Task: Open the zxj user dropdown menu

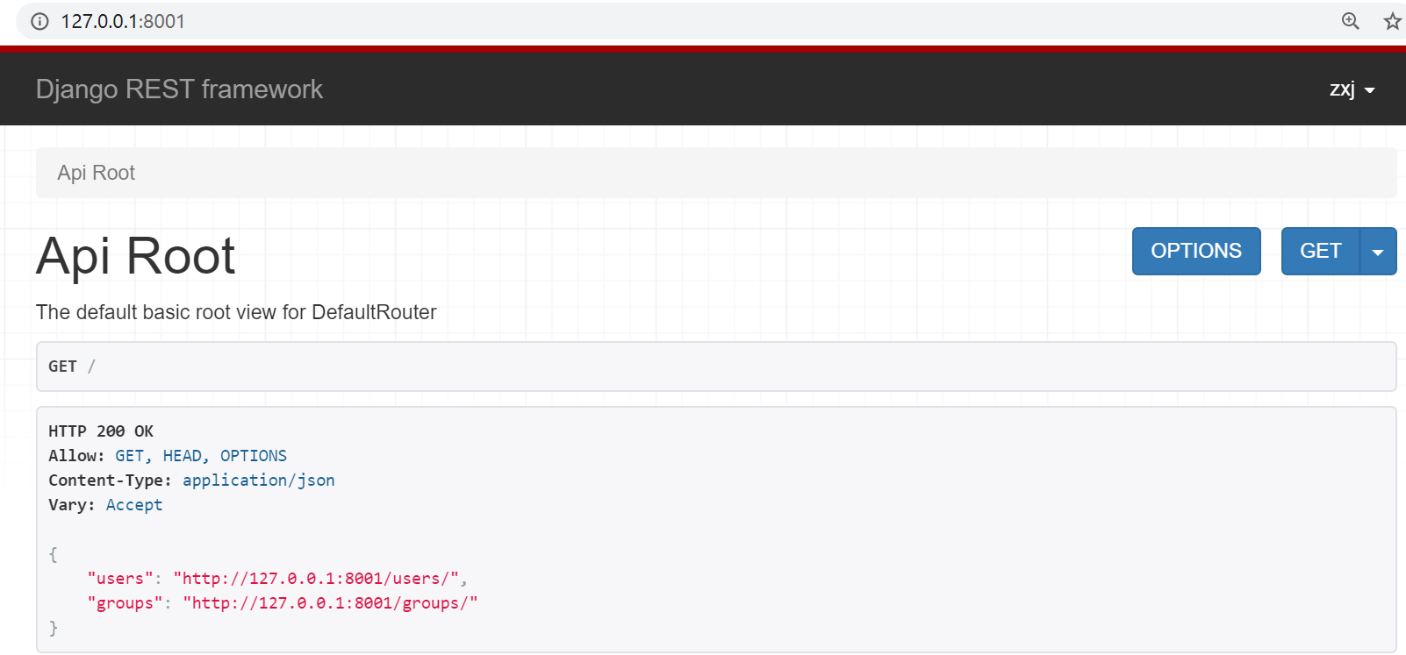Action: tap(1352, 89)
